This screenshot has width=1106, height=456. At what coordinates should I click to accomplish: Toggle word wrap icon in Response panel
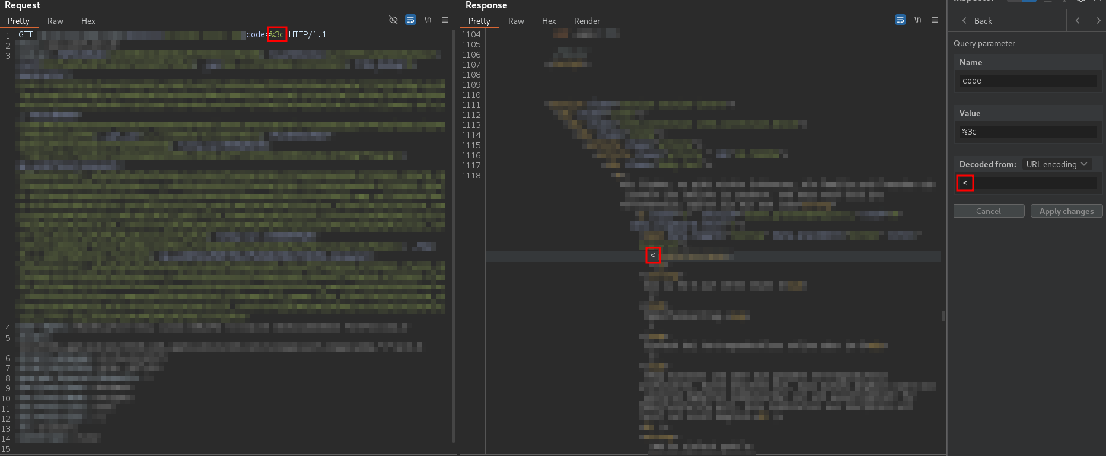900,20
